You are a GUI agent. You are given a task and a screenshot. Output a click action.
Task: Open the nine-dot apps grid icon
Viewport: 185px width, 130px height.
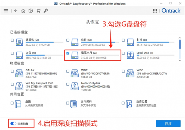(x=155, y=11)
